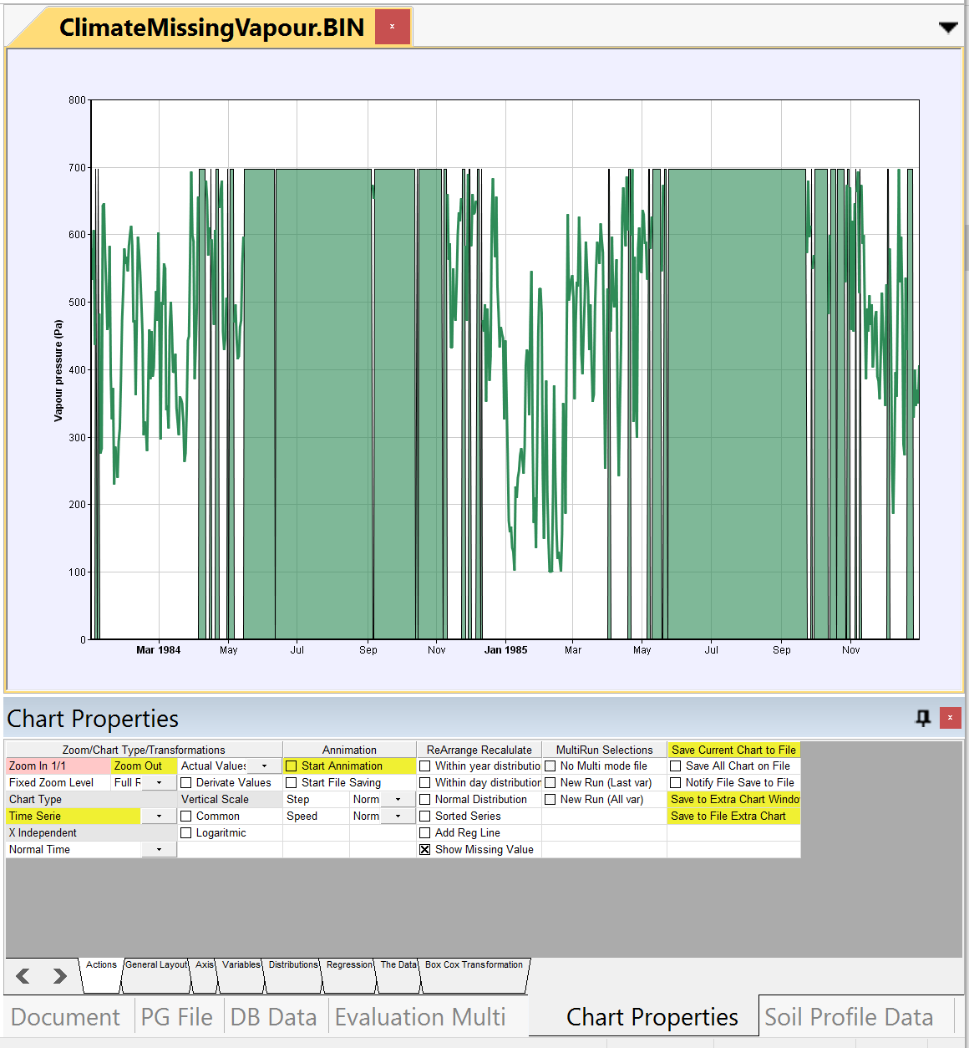Click the 'X Independent' label
The width and height of the screenshot is (969, 1048).
point(43,833)
